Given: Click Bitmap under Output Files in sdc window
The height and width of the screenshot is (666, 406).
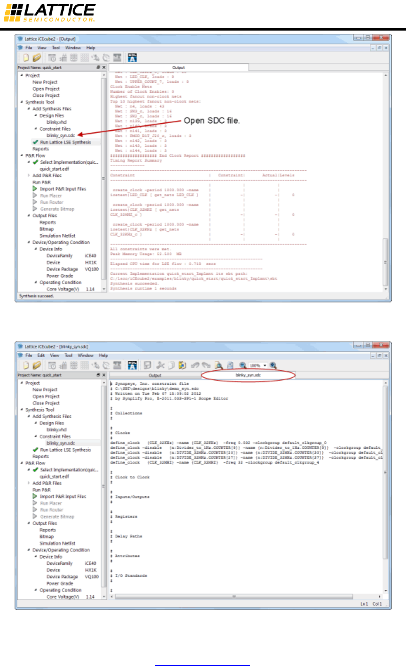Looking at the screenshot, I should tap(47, 537).
